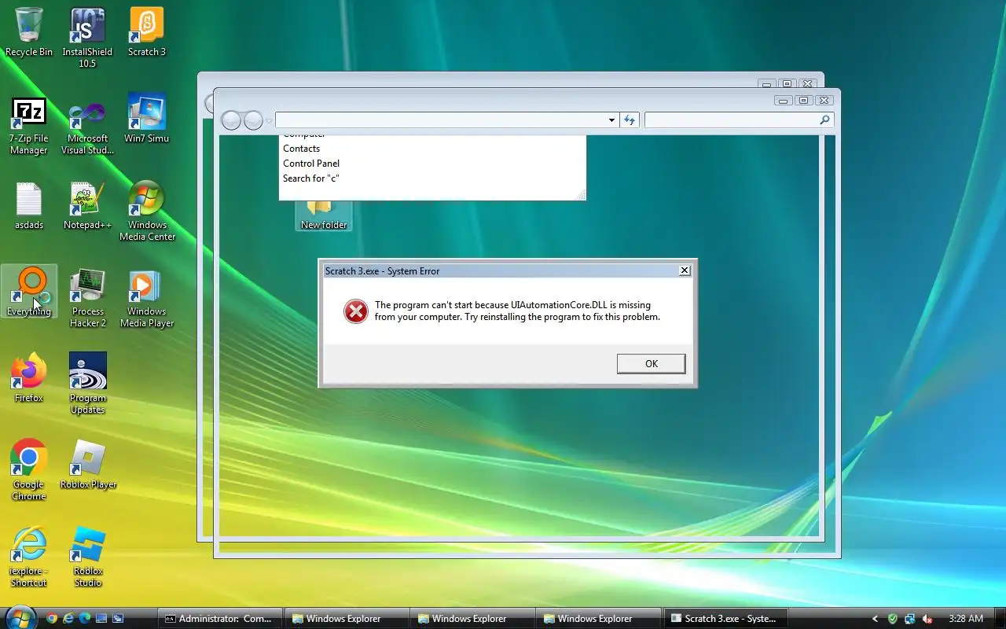Click the Show Desktop Quick Launch icon
The width and height of the screenshot is (1006, 629).
click(101, 619)
